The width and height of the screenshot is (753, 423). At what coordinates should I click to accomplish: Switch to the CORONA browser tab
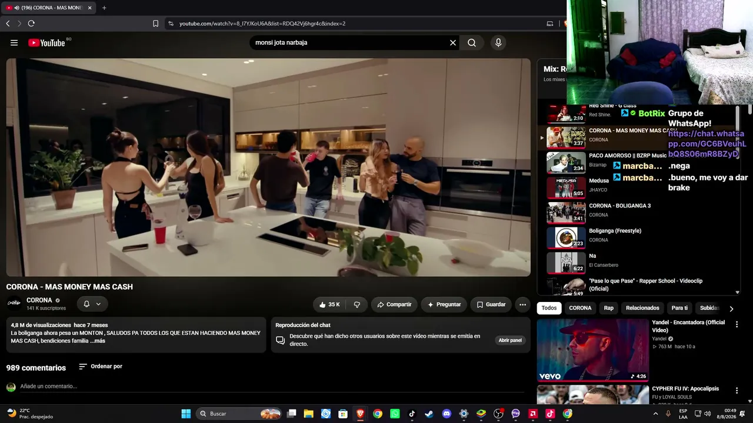coord(49,8)
